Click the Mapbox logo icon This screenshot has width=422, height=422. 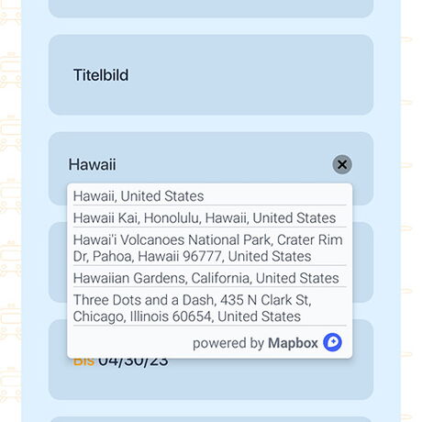(332, 342)
